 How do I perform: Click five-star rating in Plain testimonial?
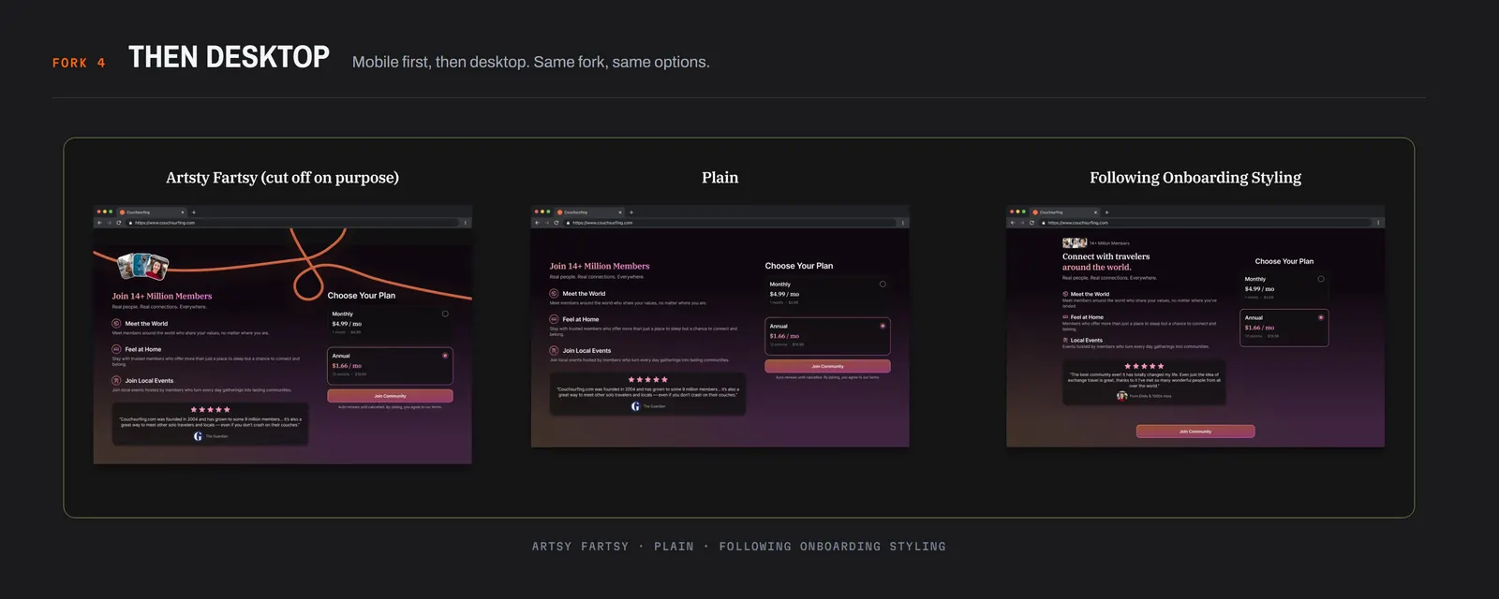click(647, 380)
